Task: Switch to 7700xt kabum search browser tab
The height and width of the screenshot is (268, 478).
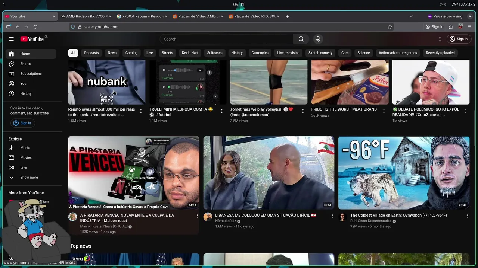Action: pos(142,16)
